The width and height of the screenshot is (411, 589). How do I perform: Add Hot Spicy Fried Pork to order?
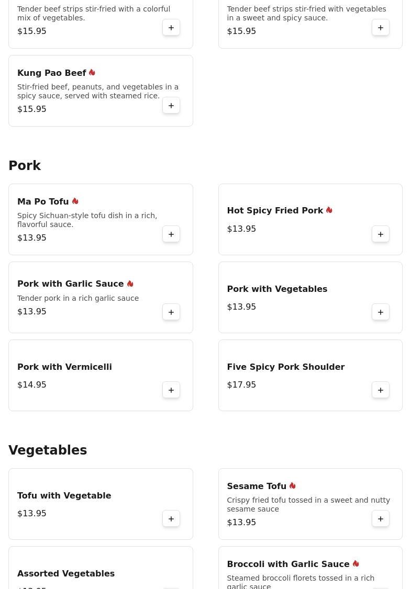(381, 234)
